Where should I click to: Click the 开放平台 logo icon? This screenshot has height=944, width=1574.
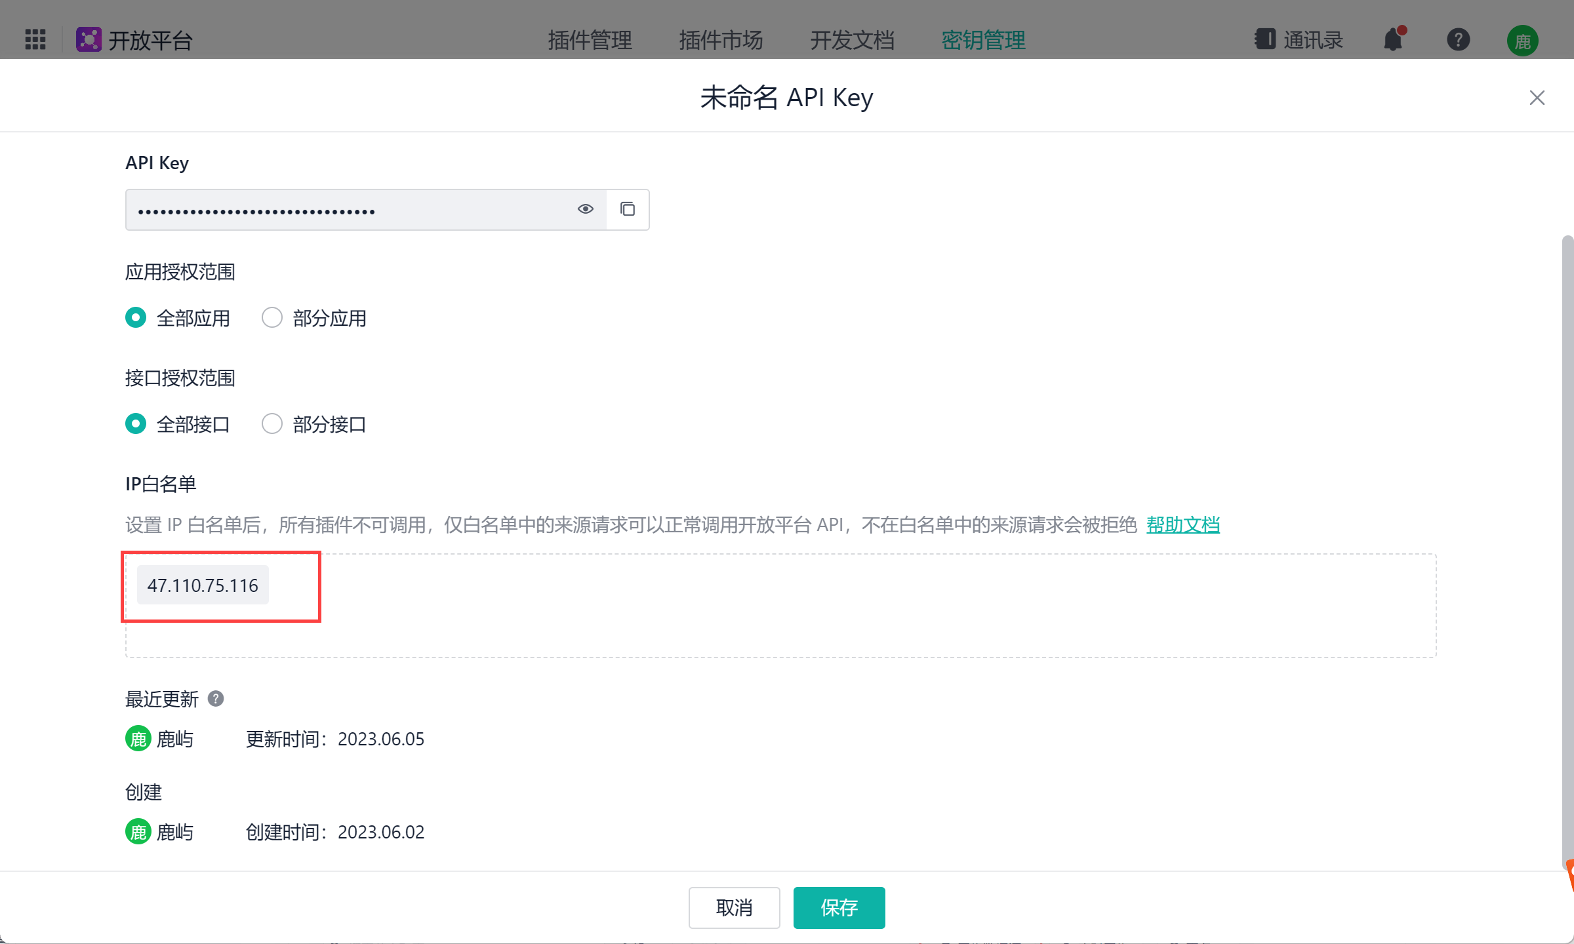89,39
